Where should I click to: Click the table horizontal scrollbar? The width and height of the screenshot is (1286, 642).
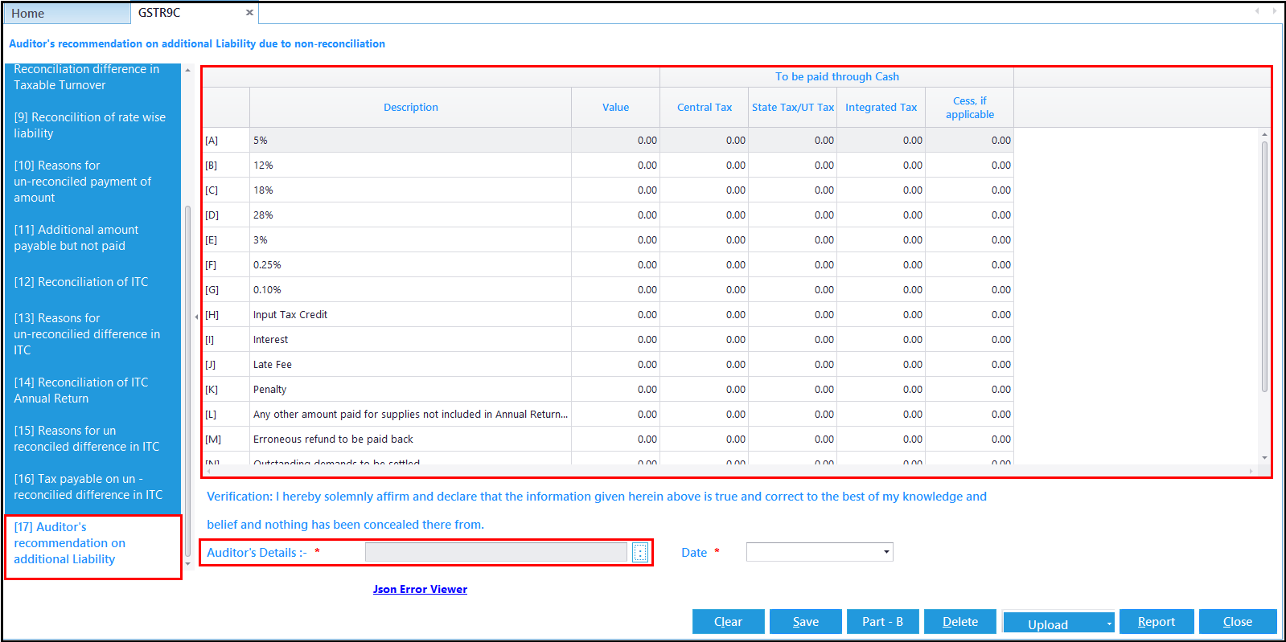click(728, 470)
